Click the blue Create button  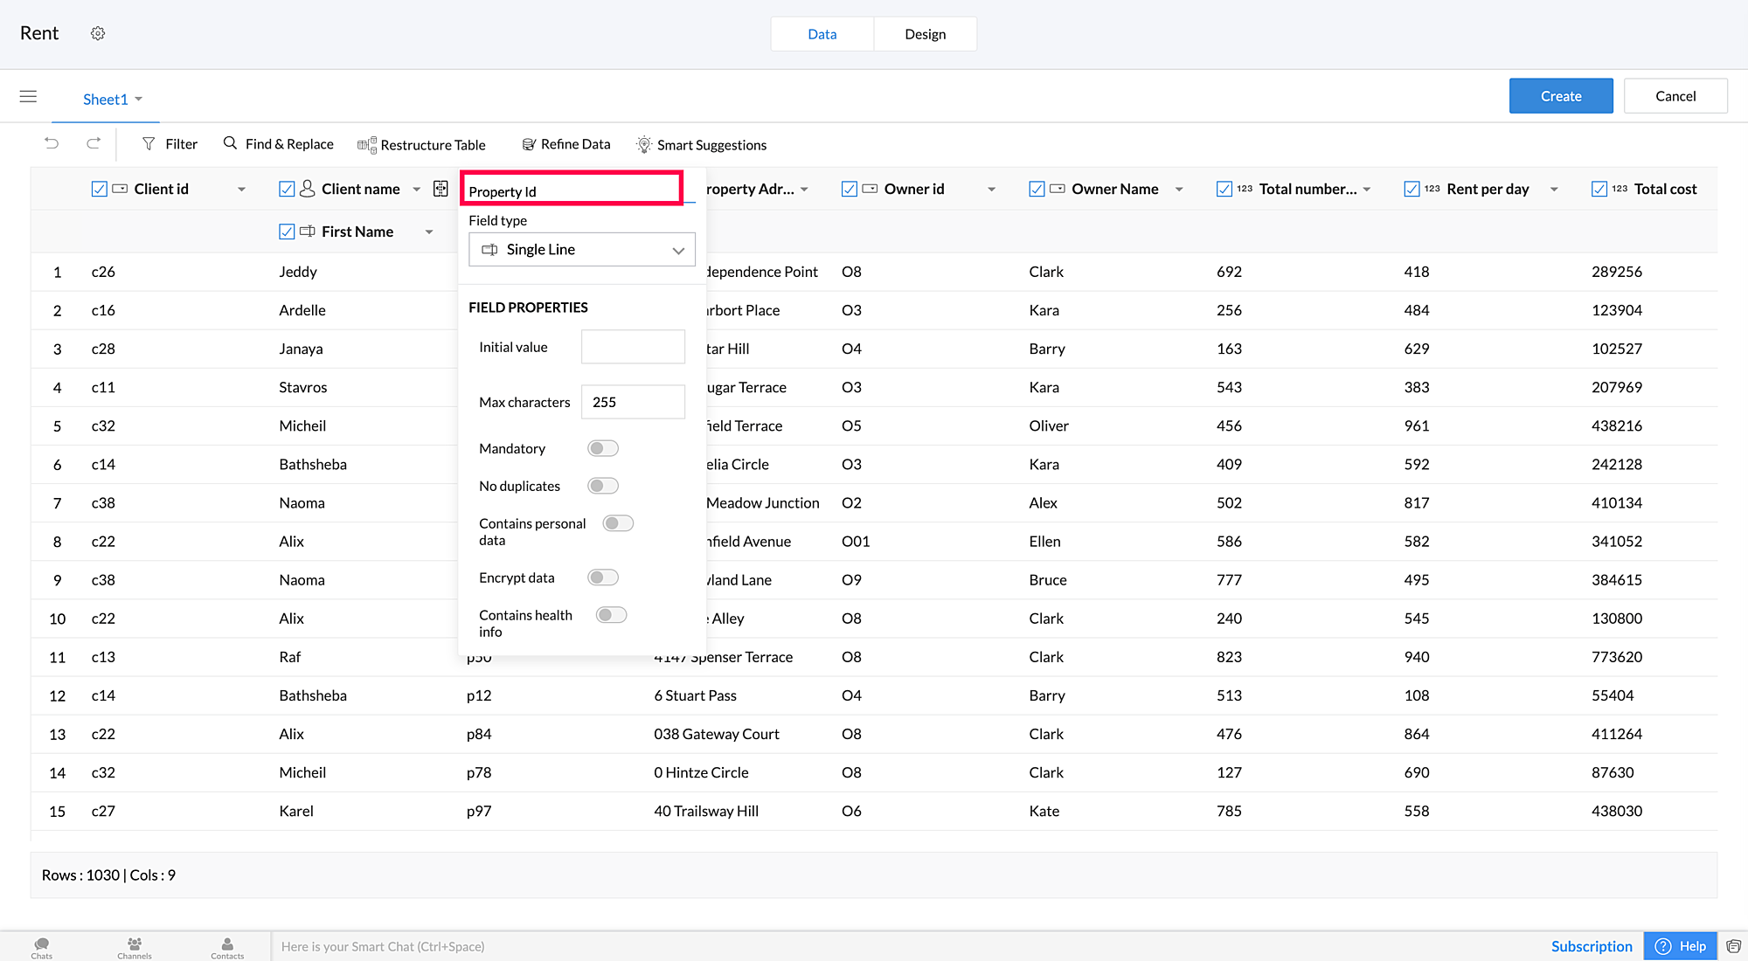(x=1561, y=96)
